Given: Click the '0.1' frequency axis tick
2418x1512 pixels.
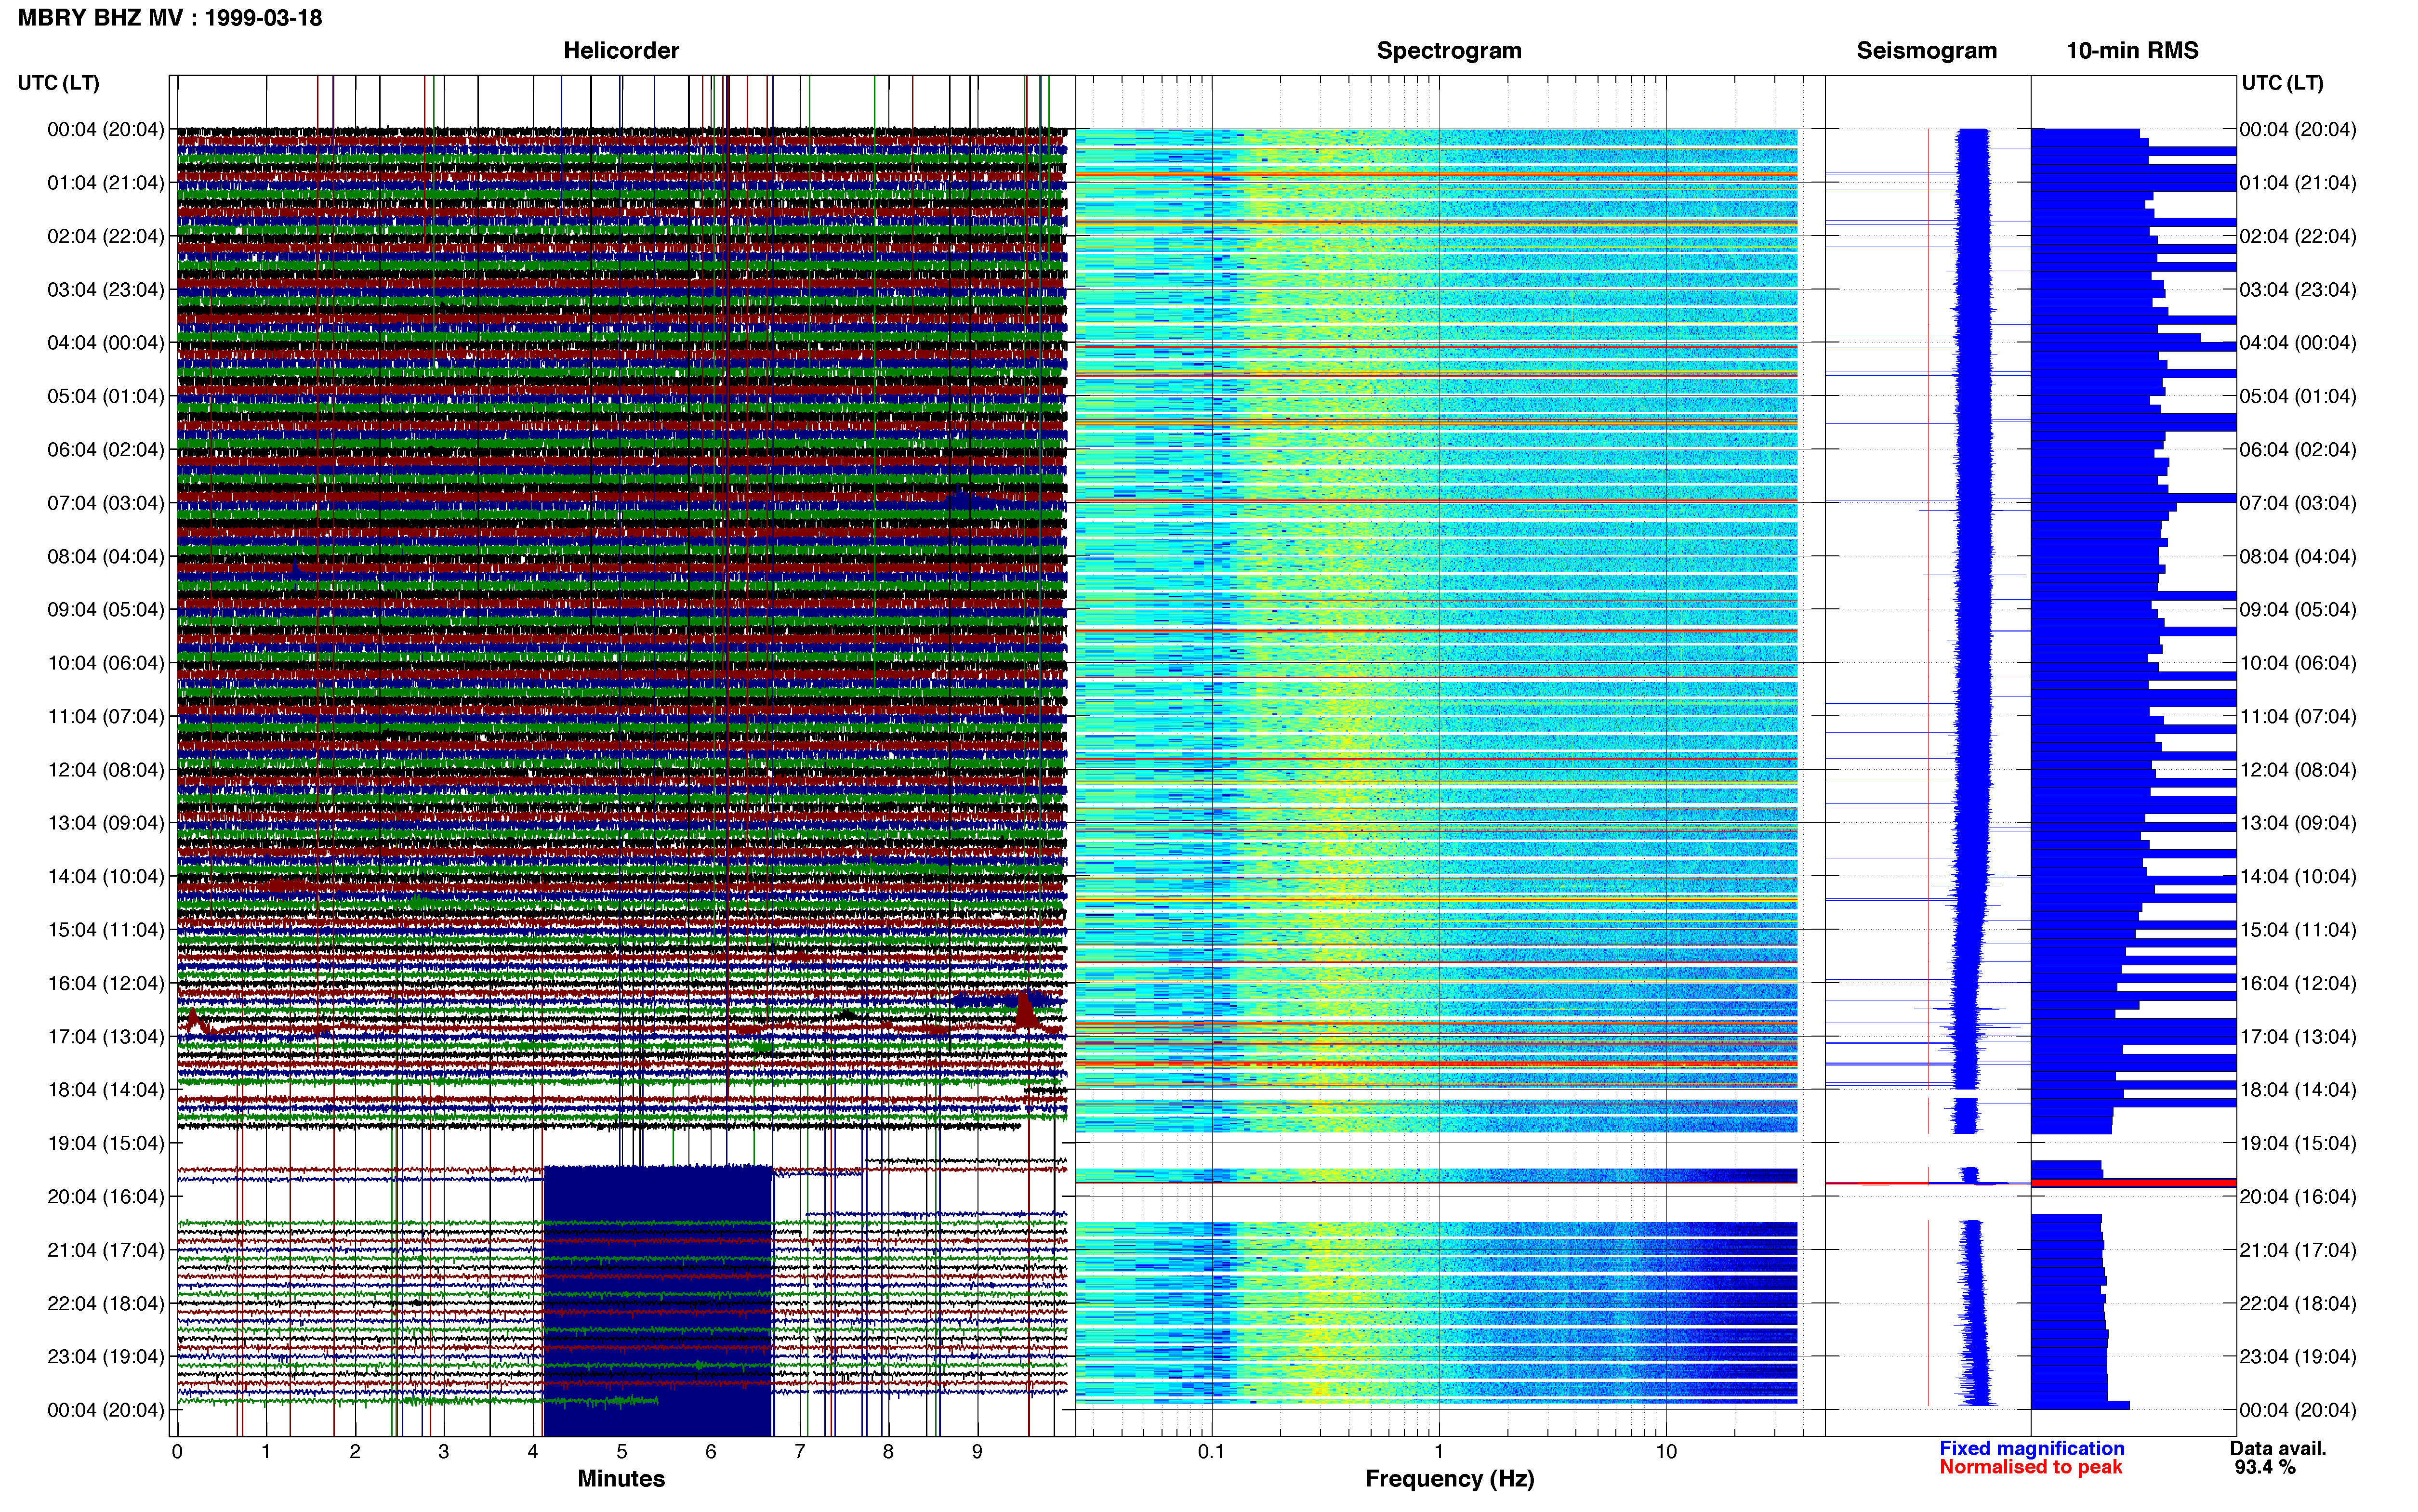Looking at the screenshot, I should [x=1211, y=1452].
